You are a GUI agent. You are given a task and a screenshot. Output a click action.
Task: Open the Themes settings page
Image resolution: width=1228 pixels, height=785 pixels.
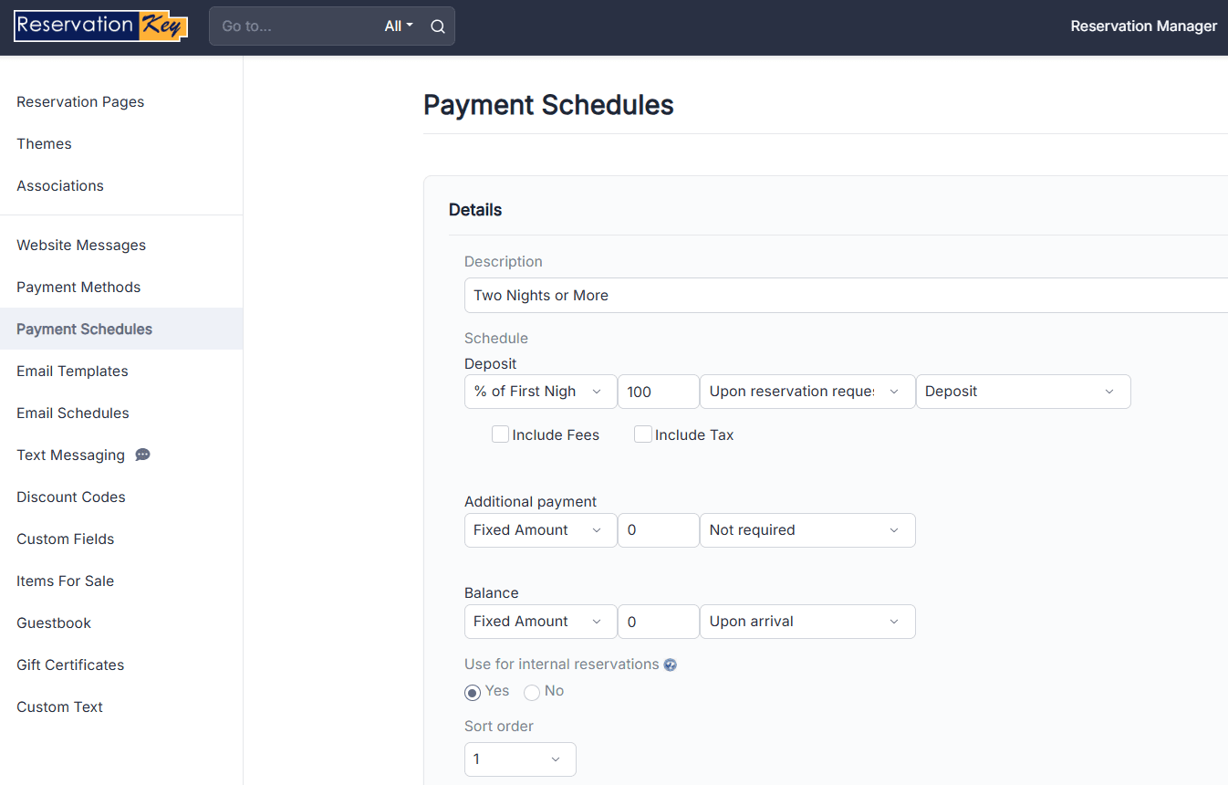click(44, 143)
